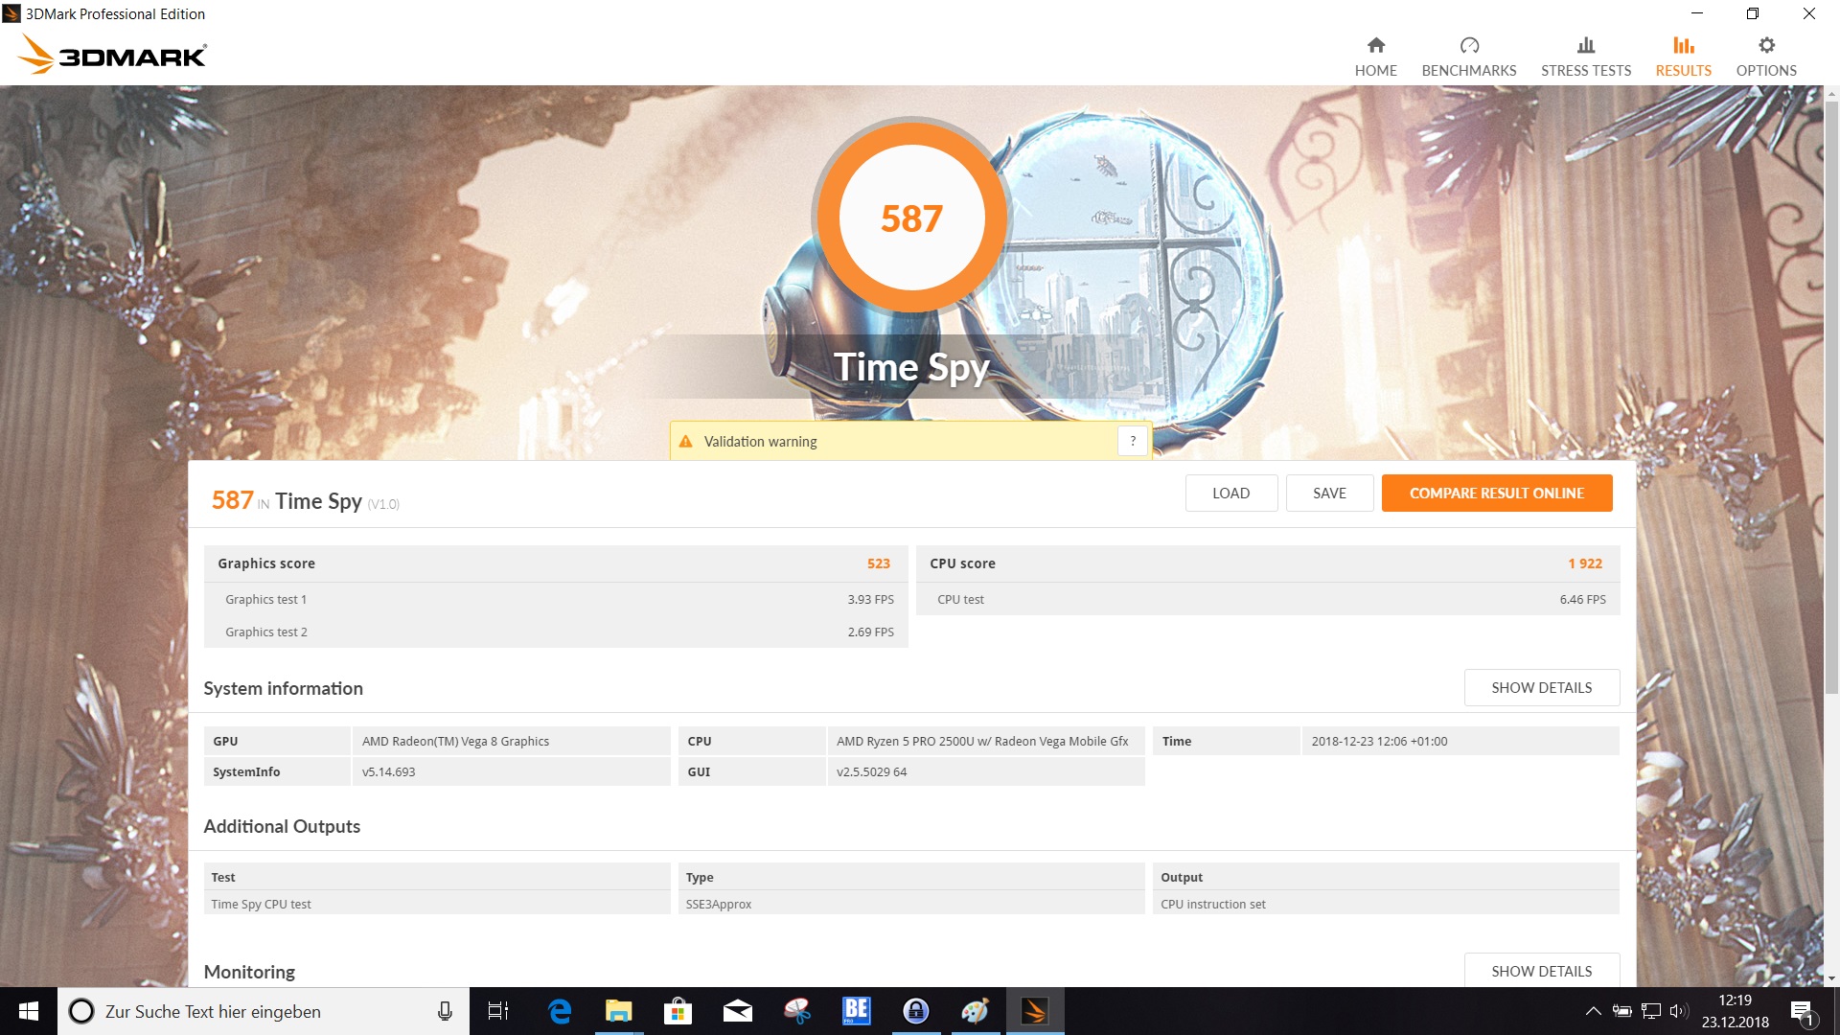
Task: Click the Load button
Action: coord(1230,493)
